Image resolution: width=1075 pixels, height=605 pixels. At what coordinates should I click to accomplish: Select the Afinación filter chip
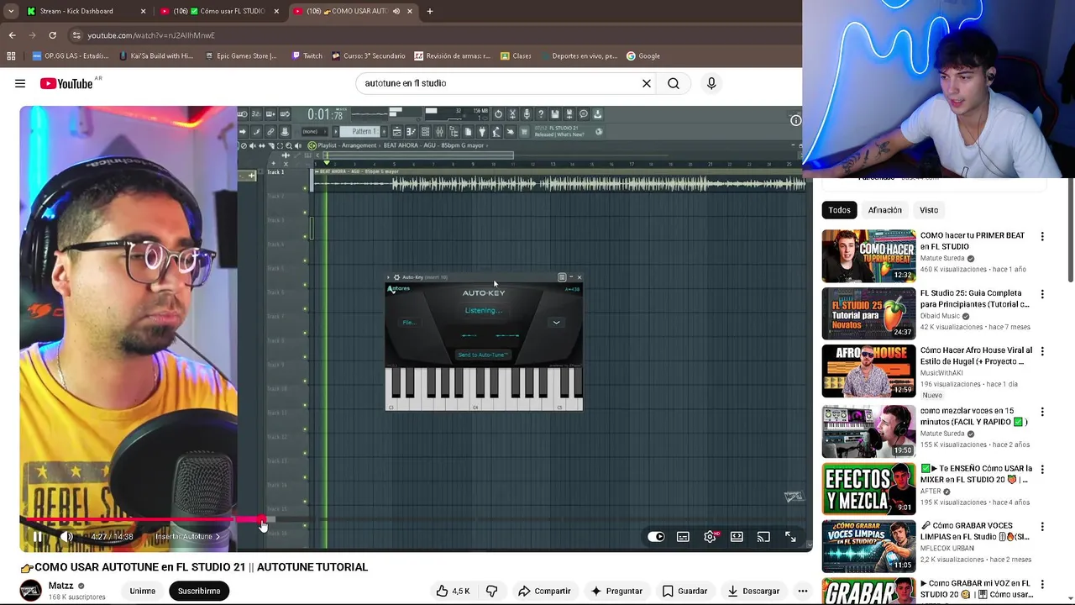click(x=885, y=210)
